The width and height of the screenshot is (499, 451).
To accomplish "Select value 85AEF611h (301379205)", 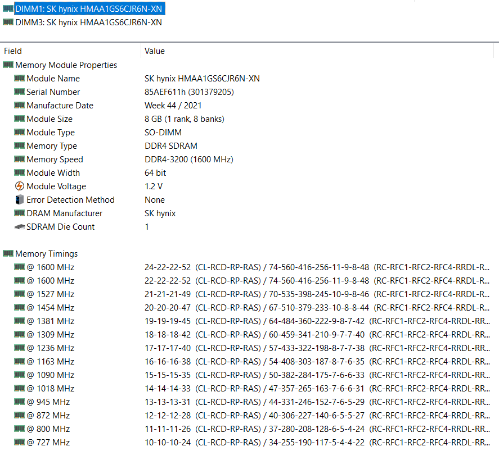I will click(189, 92).
